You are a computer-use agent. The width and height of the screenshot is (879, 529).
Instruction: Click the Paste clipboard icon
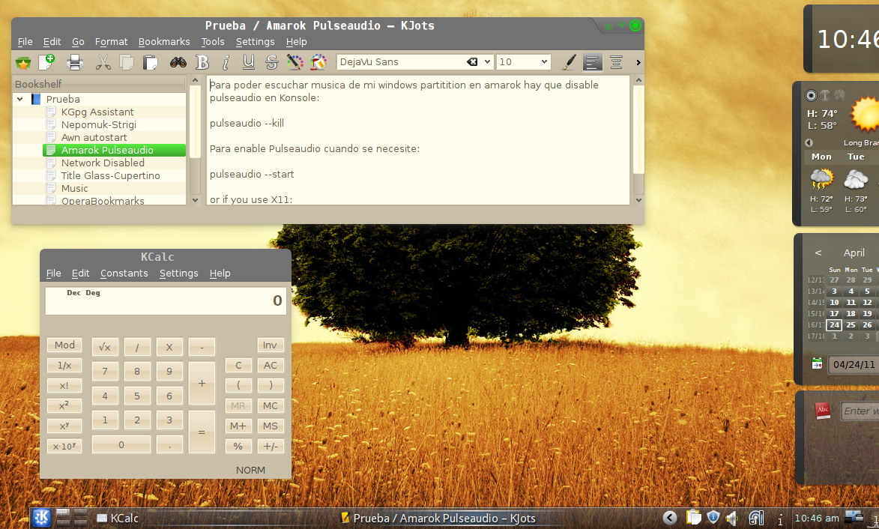[150, 62]
